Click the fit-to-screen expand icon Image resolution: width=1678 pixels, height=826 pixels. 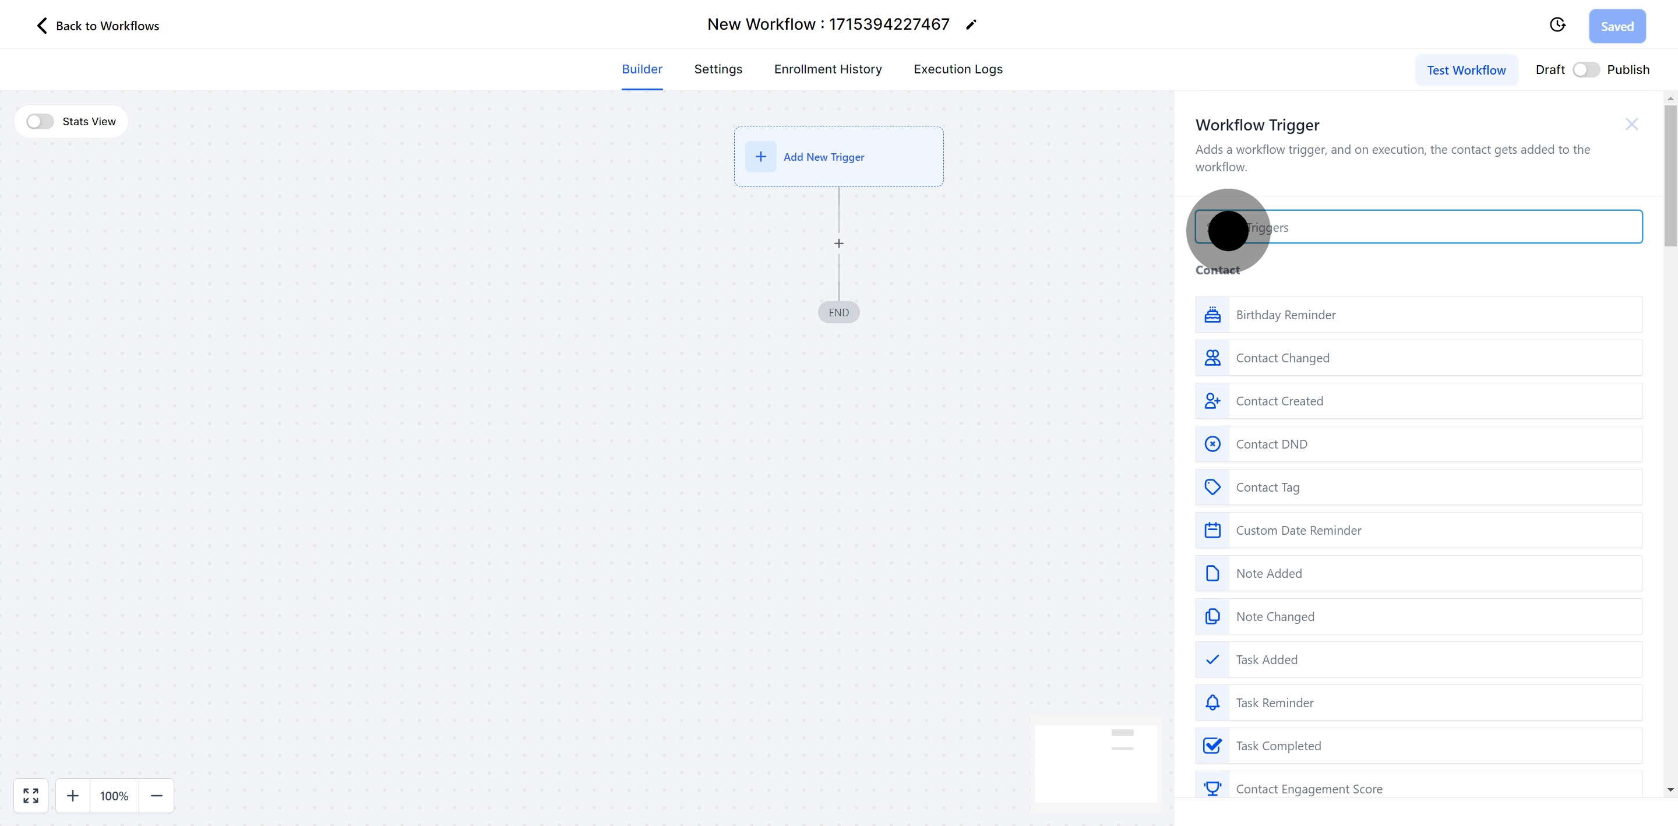(x=31, y=795)
